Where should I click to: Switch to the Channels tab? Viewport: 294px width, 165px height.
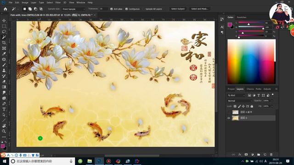point(250,89)
